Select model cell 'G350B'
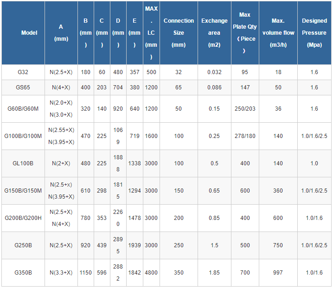The height and width of the screenshot is (288, 333). click(23, 273)
